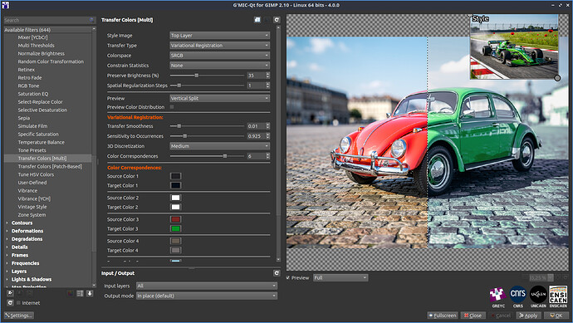
Task: Open the Preview mode Vertical Split dropdown
Action: point(219,98)
